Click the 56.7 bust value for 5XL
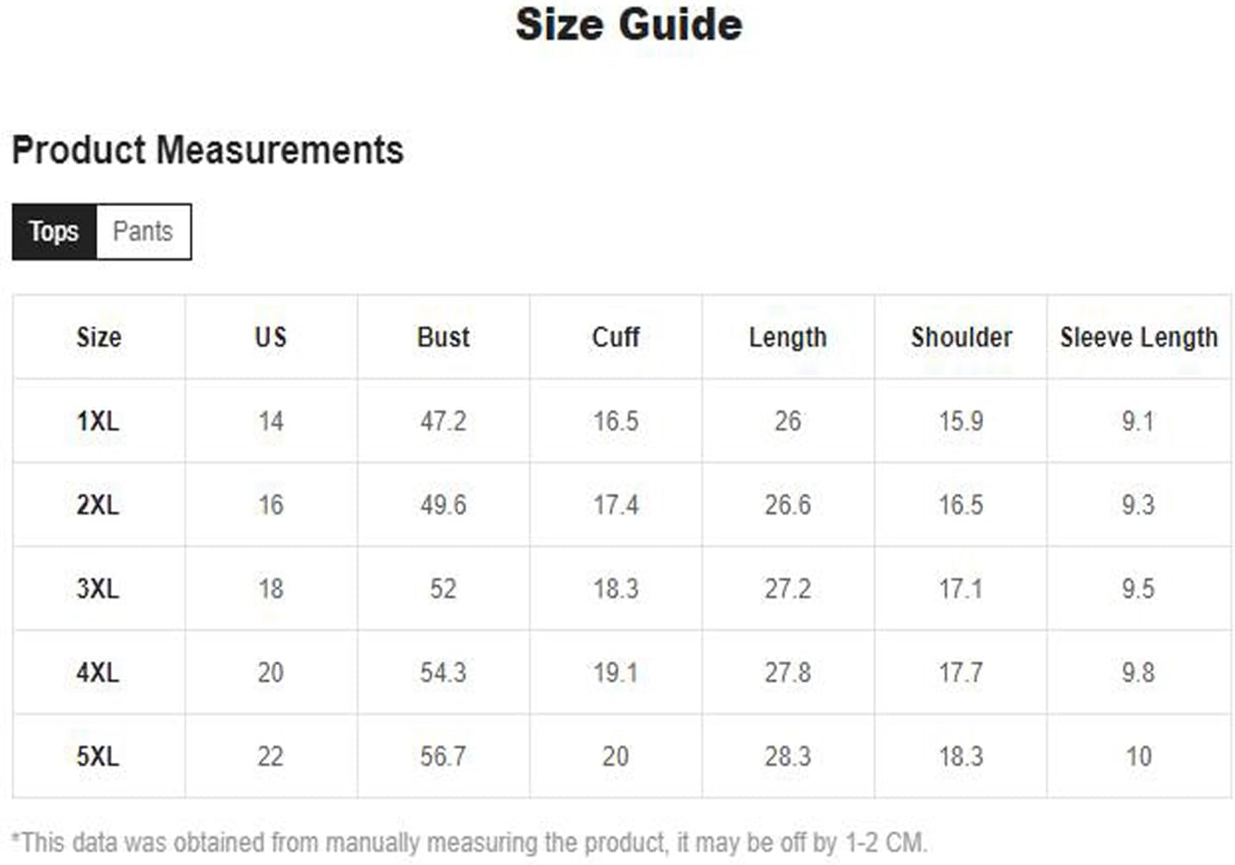 point(443,756)
